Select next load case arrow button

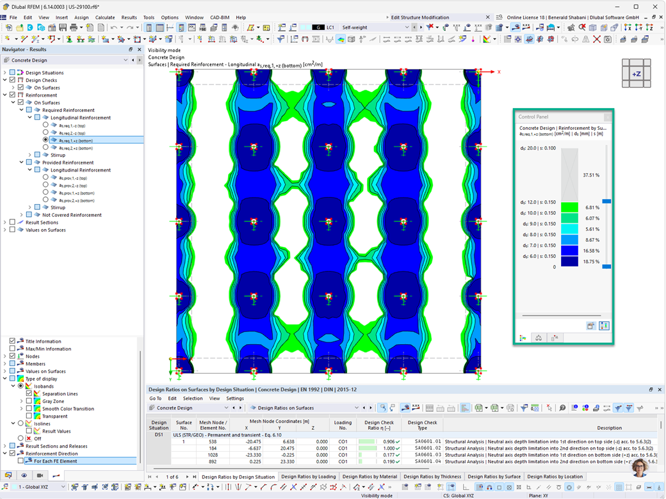pos(421,28)
